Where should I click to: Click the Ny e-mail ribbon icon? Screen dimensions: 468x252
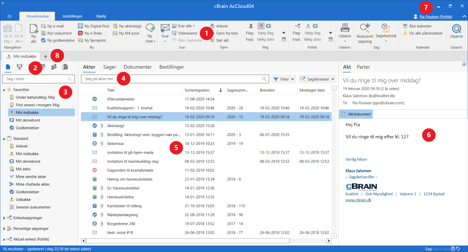(44, 26)
